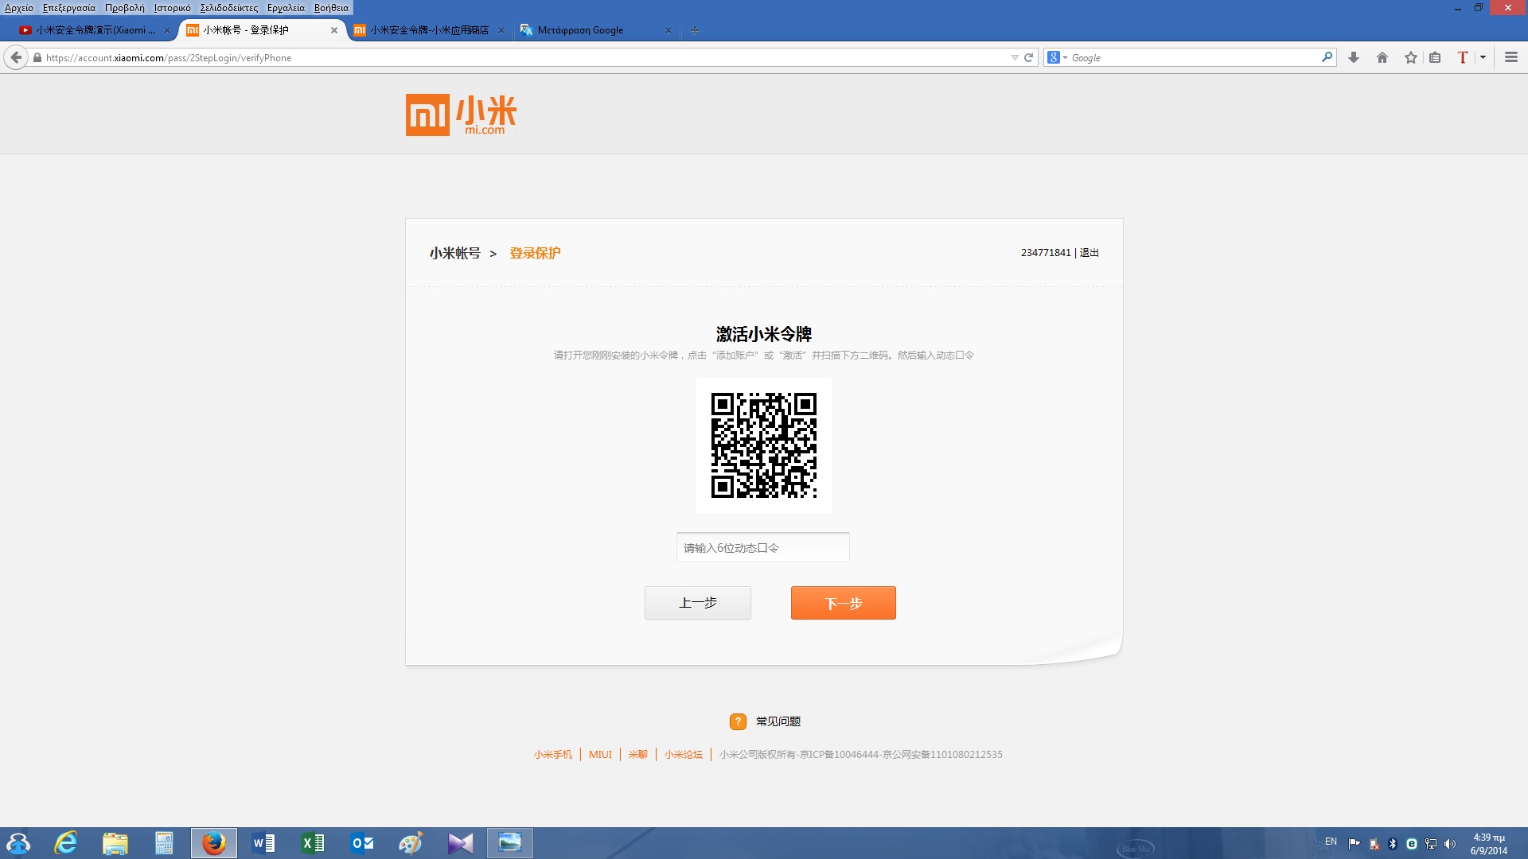Viewport: 1528px width, 859px height.
Task: Go to the Firefox Home page icon
Action: point(1382,57)
